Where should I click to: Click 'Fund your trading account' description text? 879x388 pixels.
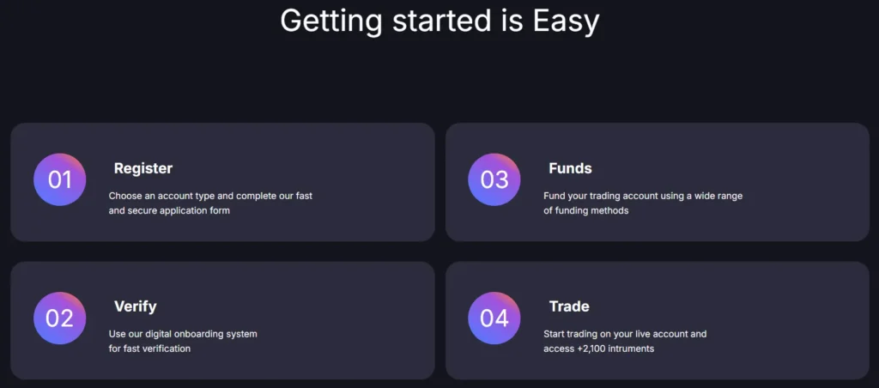(642, 196)
